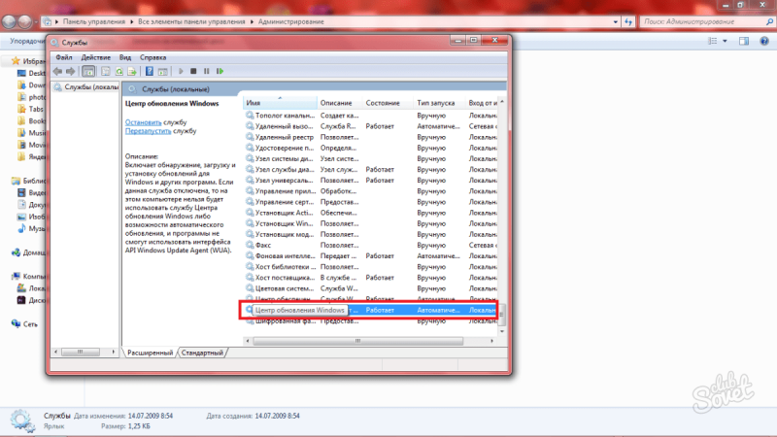The image size is (777, 437).
Task: Click the services list scroll-down arrow
Action: 502,331
